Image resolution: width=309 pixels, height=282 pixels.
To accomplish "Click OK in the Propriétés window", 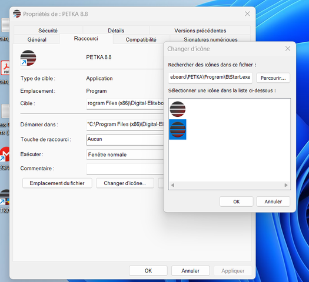I will click(148, 271).
